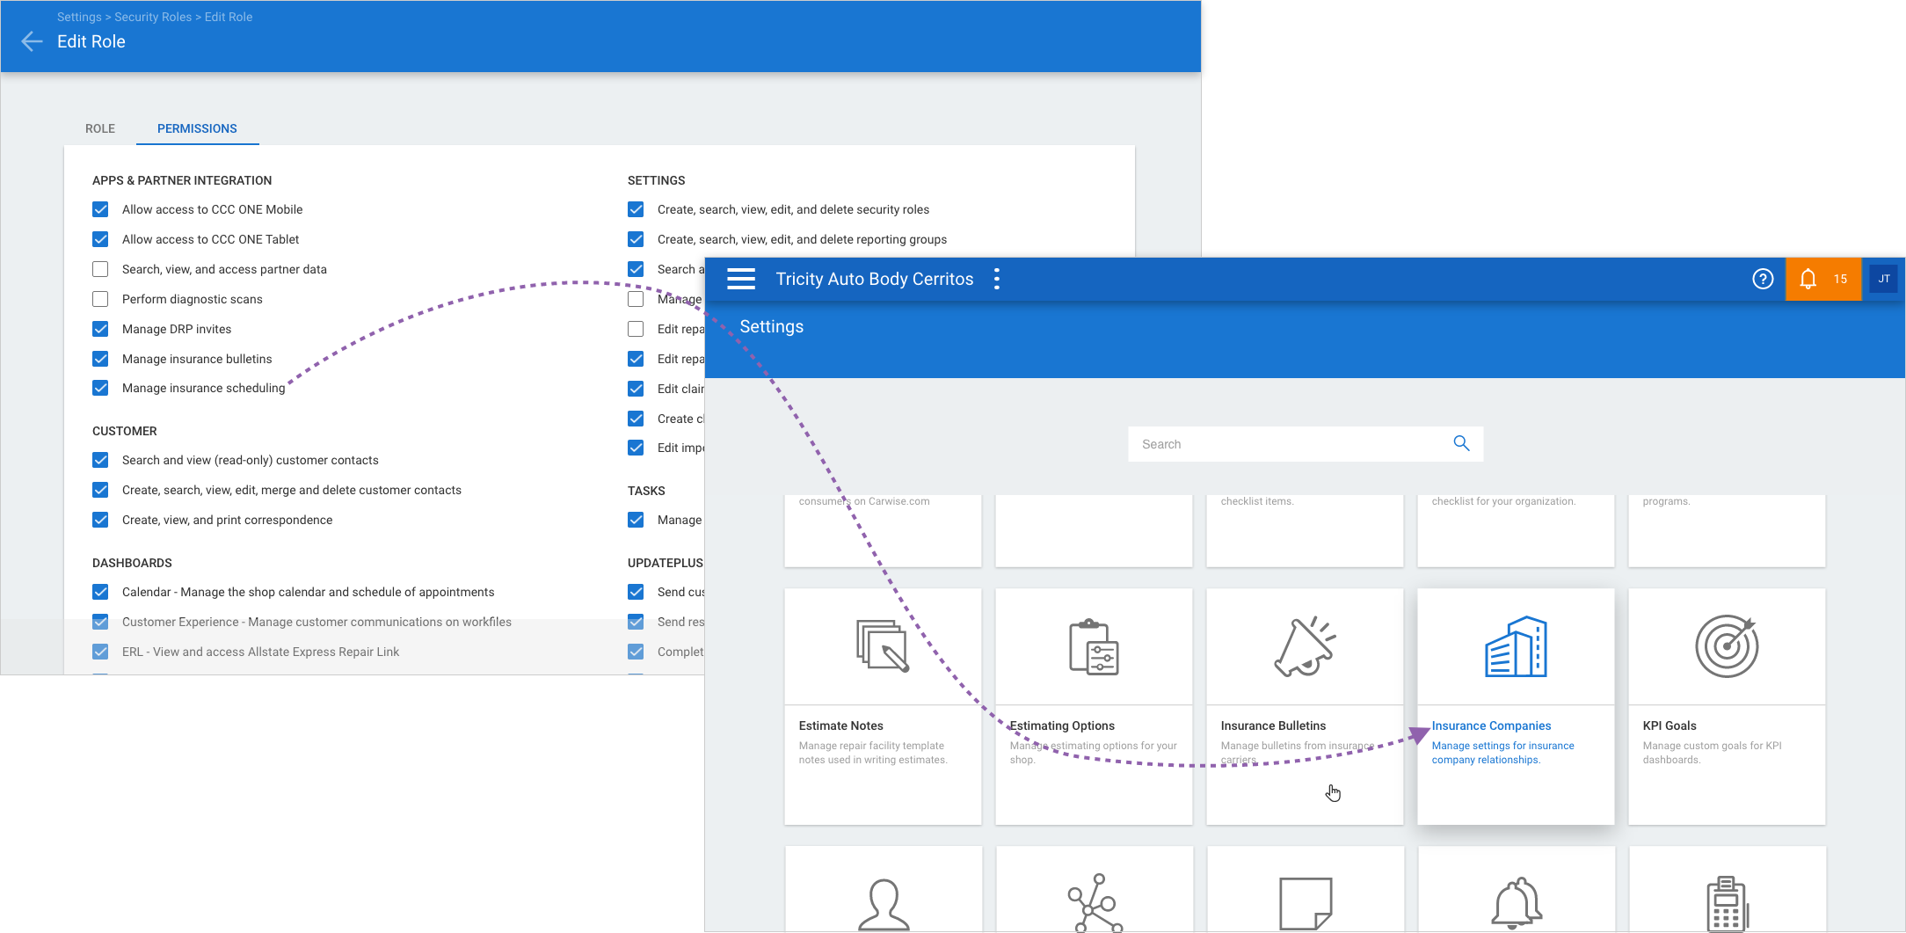The width and height of the screenshot is (1906, 933).
Task: Select the PERMISSIONS tab
Action: [x=197, y=128]
